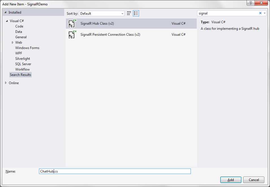This screenshot has width=270, height=187.
Task: Select the Silverlight category
Action: (23, 59)
